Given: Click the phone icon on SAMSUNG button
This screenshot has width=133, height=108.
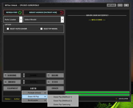Looking at the screenshot, I should (x=6, y=75).
